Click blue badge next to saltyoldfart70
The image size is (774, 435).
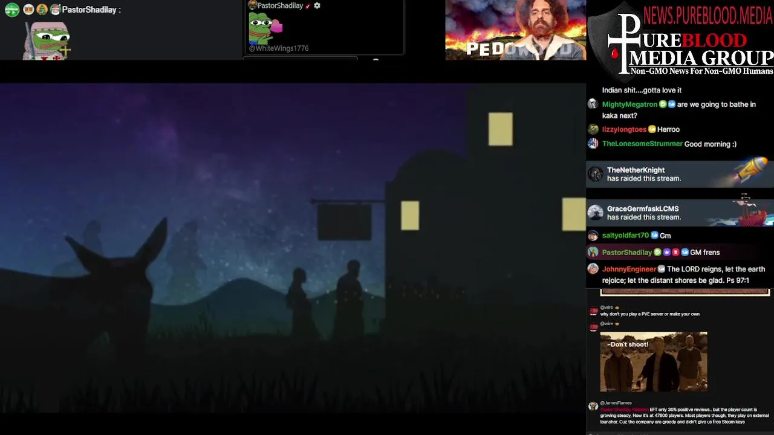654,236
